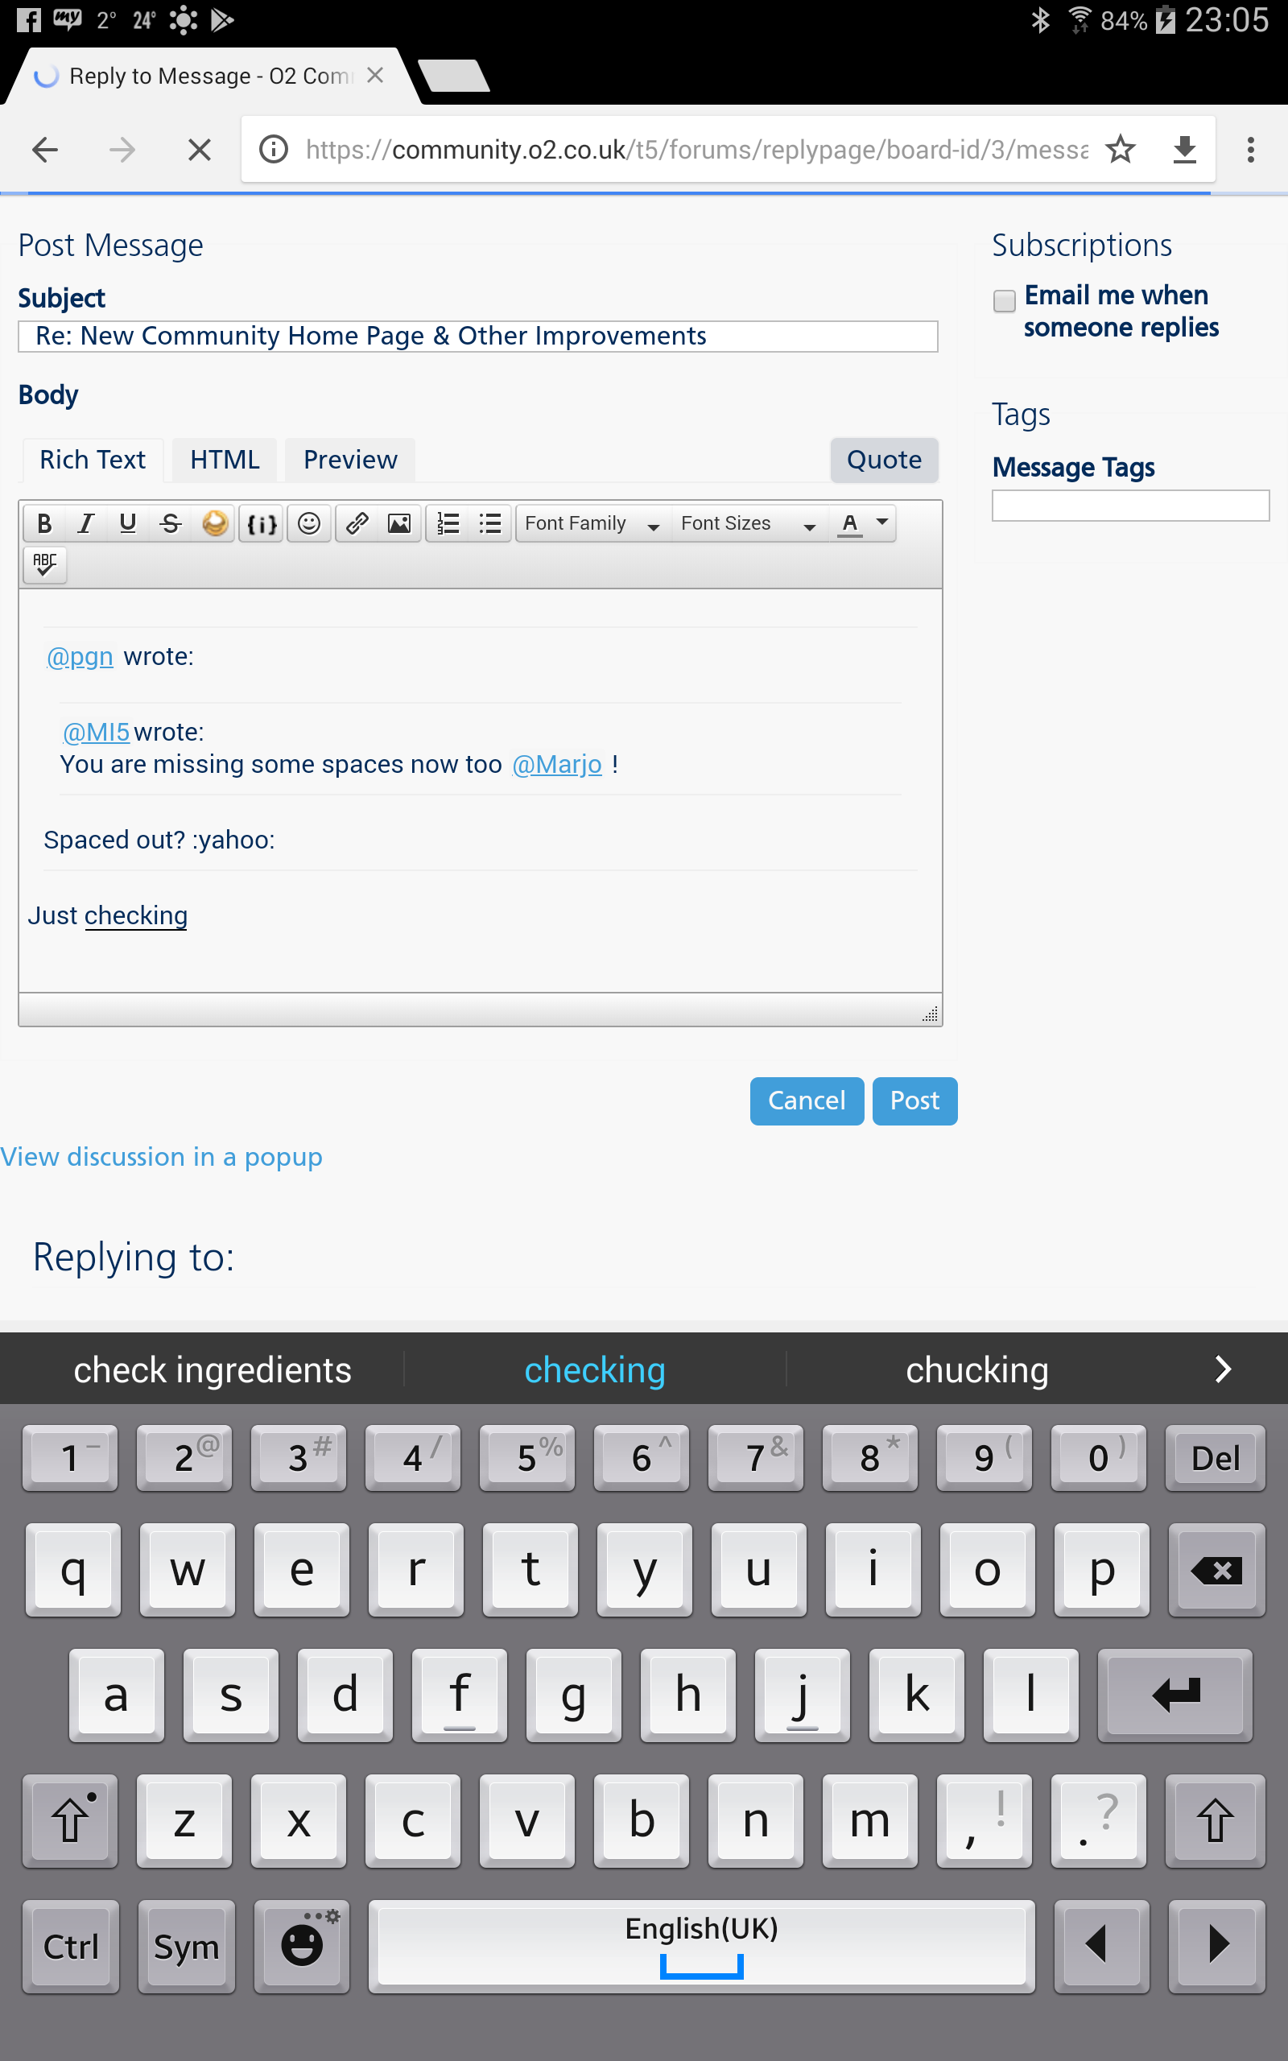Choose 'checking' keyboard suggestion
The height and width of the screenshot is (2061, 1288).
[x=595, y=1369]
